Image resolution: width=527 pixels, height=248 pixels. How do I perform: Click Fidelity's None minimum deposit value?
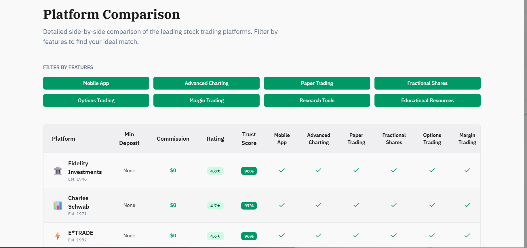coord(129,170)
